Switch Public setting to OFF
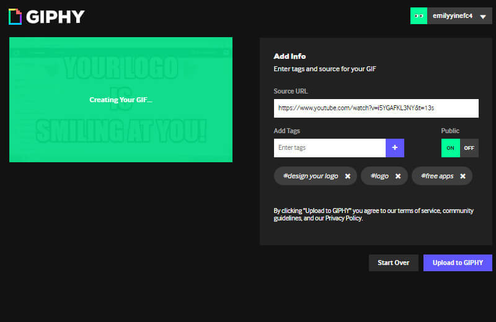This screenshot has height=322, width=496. pos(469,148)
